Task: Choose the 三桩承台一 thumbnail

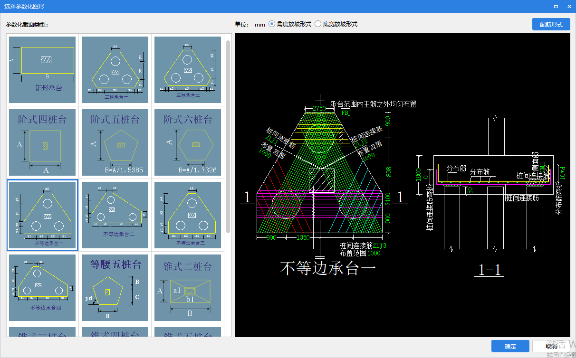Action: (x=115, y=69)
